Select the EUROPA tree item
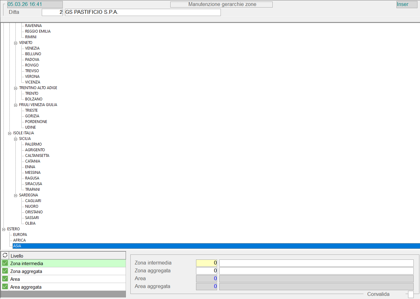The image size is (420, 299). [x=20, y=235]
